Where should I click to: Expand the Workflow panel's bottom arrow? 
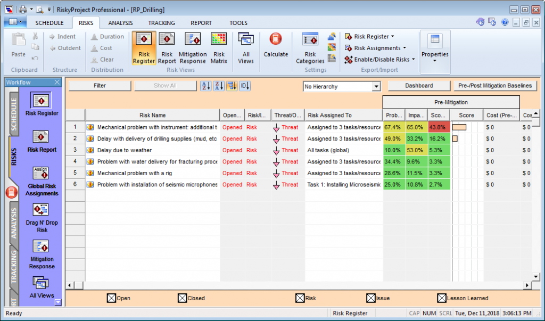click(58, 302)
